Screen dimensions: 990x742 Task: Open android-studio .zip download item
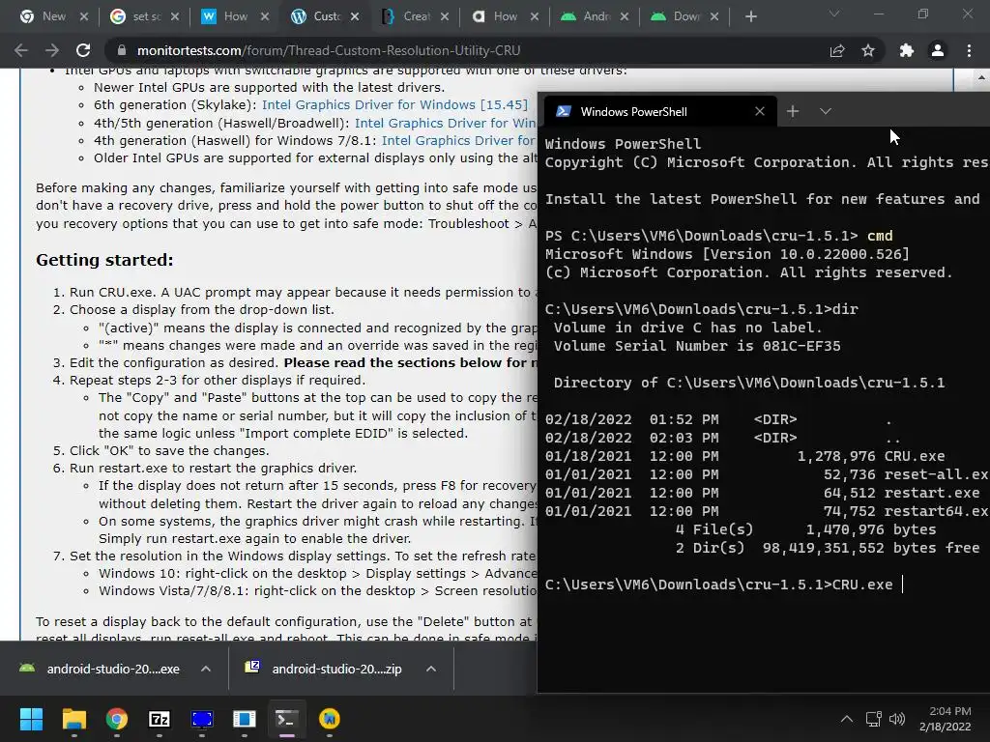click(x=325, y=669)
